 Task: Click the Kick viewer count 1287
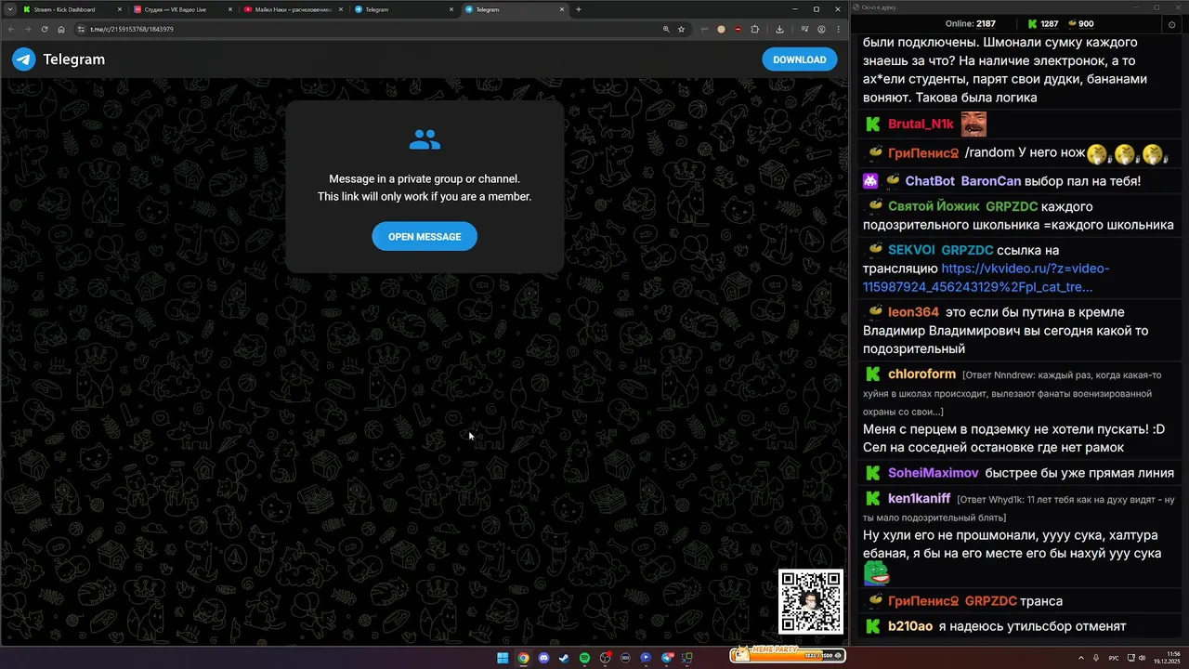(x=1042, y=23)
